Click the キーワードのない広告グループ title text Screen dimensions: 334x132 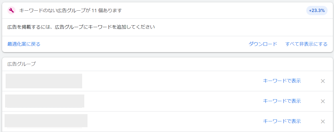(70, 11)
